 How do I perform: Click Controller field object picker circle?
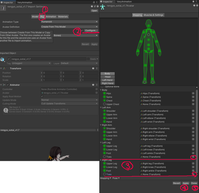coord(97,89)
